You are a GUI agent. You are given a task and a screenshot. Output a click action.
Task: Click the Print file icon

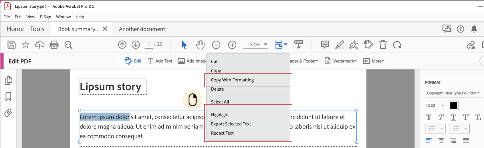tap(54, 45)
